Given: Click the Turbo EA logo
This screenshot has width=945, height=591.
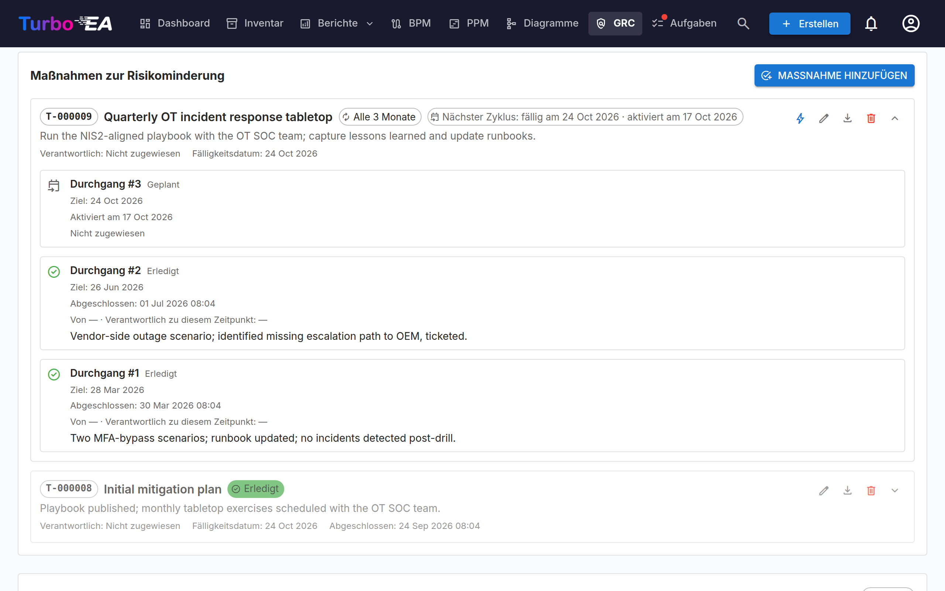Looking at the screenshot, I should [65, 23].
